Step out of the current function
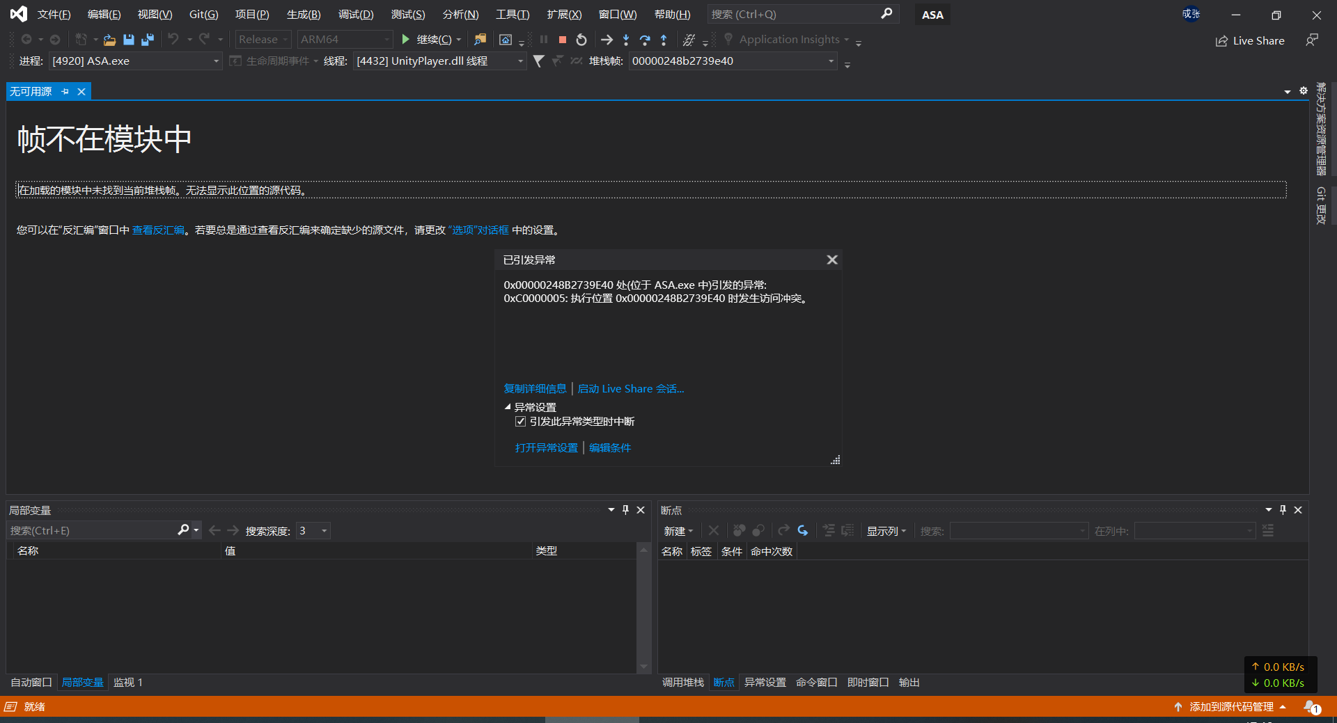The width and height of the screenshot is (1337, 723). 664,40
